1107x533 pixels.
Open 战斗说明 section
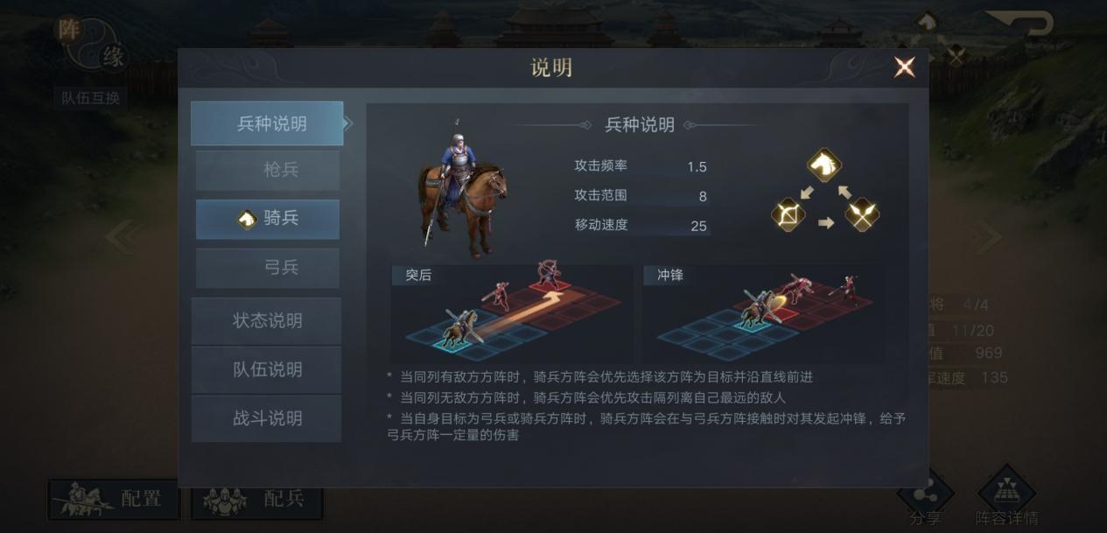coord(267,418)
